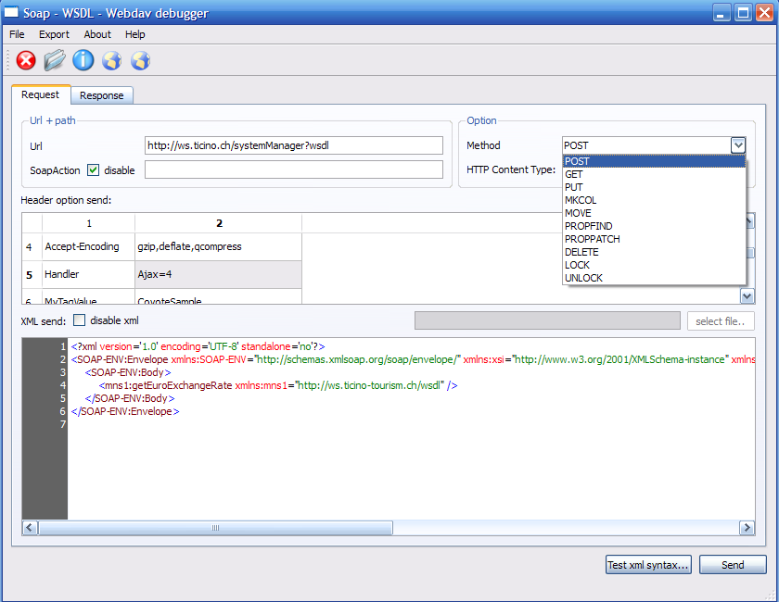Select DELETE method option

654,252
